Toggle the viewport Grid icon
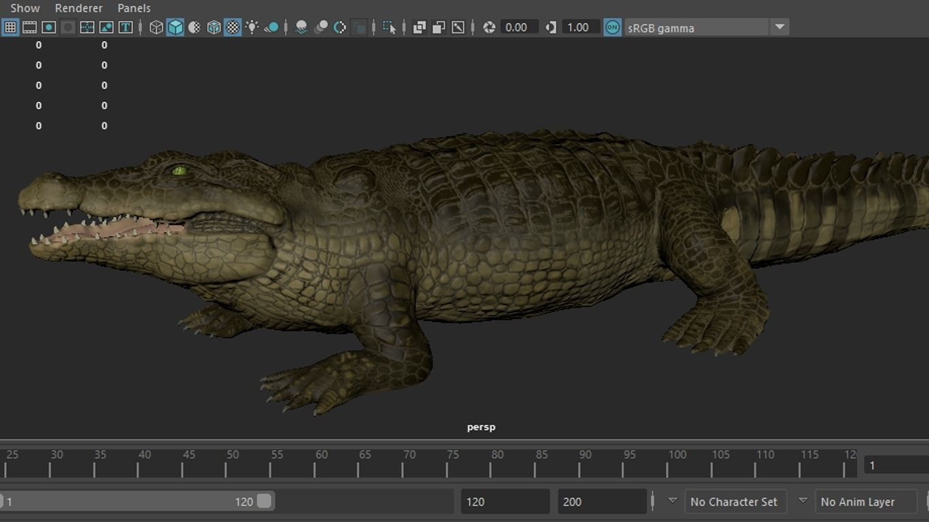This screenshot has height=522, width=929. tap(10, 27)
